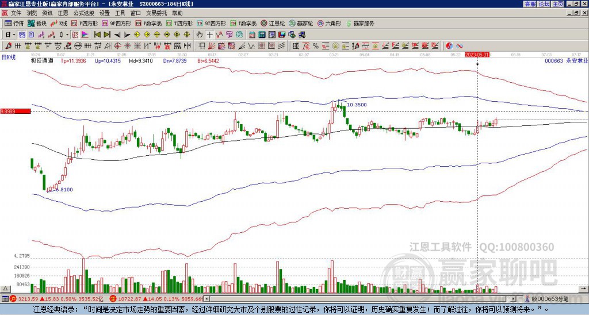The image size is (589, 315).
Task: Open the 浏览 menu
Action: pos(32,13)
